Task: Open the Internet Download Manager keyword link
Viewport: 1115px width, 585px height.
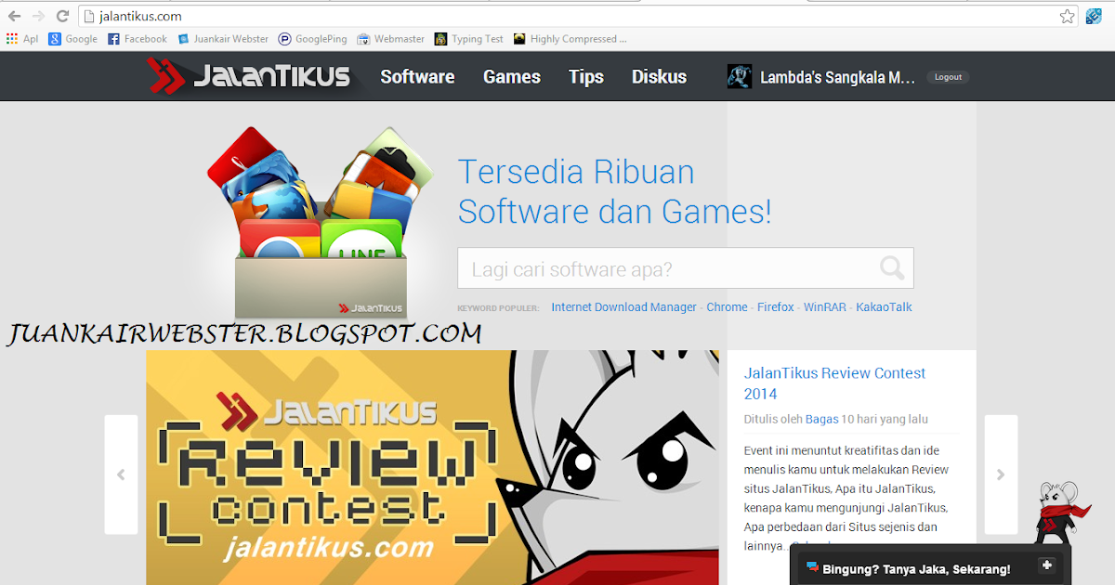Action: [x=623, y=306]
